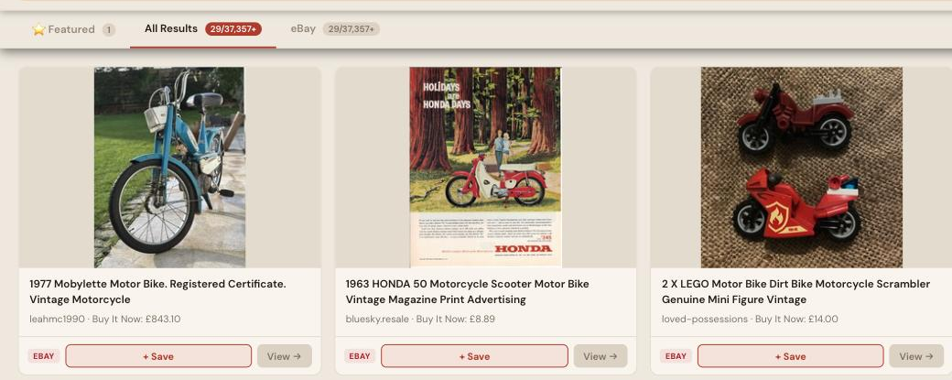
Task: Click the EBAY tag on the Mobylette card
Action: 44,356
